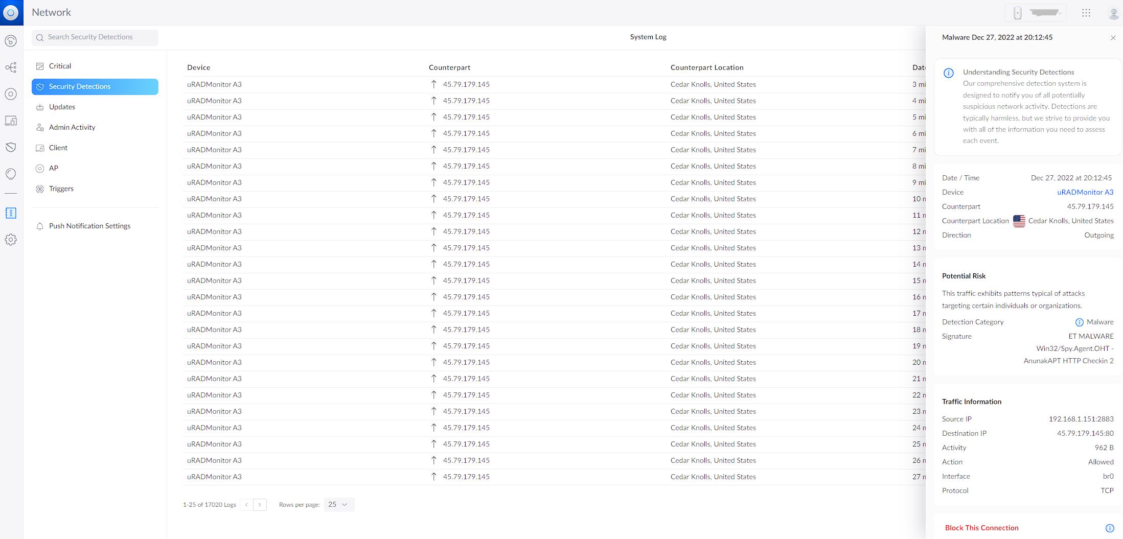Screen dimensions: 1123x539
Task: Click the Interface value br0
Action: point(1108,477)
